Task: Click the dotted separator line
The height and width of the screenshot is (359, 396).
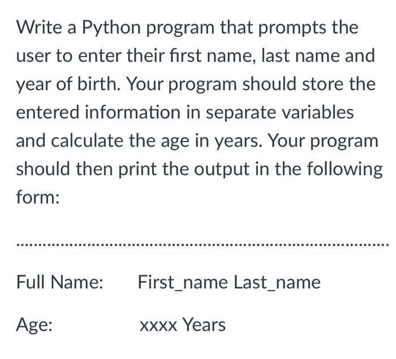Action: 203,245
